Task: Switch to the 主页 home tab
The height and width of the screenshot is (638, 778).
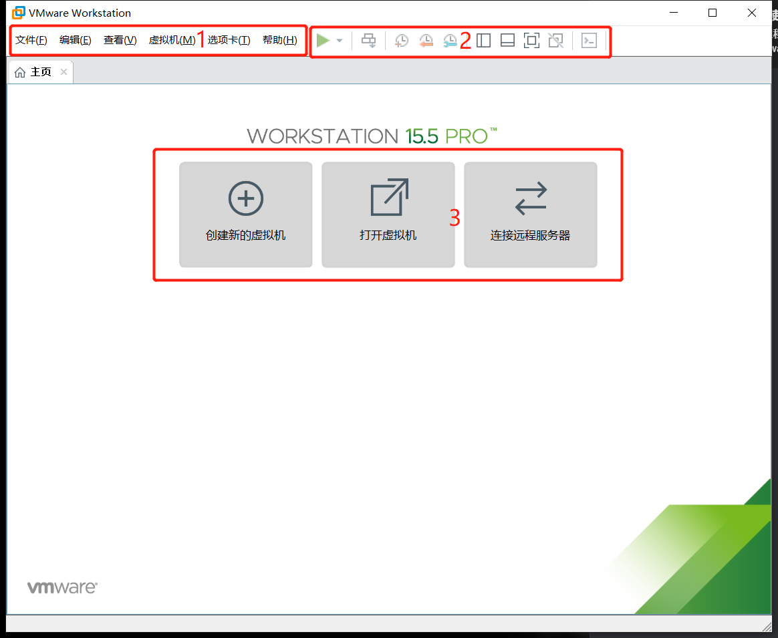Action: pyautogui.click(x=39, y=71)
